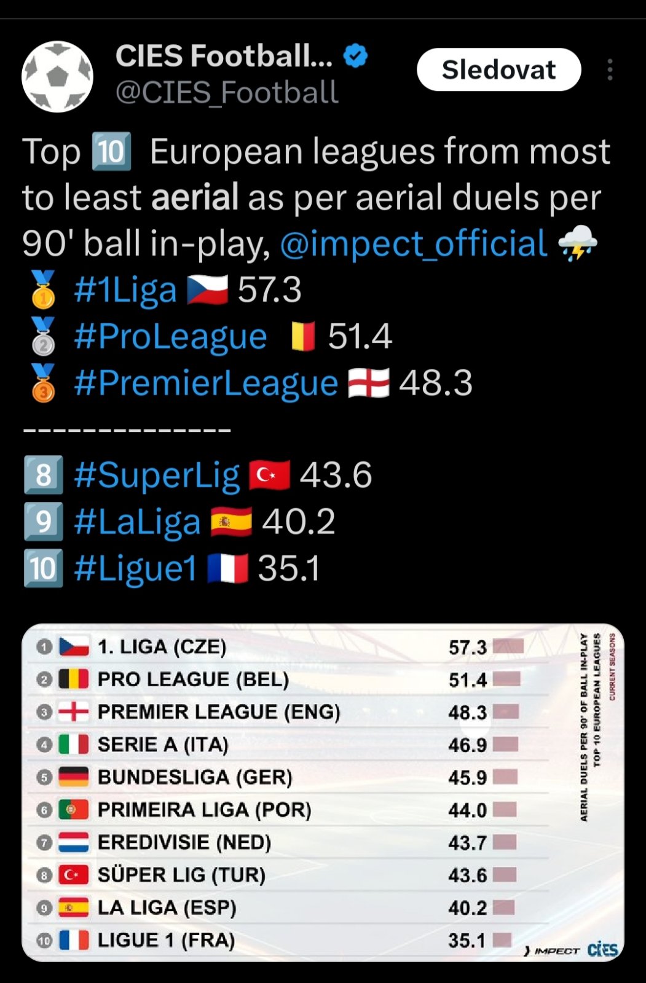
Task: Open the #1Liga hashtag
Action: 125,290
